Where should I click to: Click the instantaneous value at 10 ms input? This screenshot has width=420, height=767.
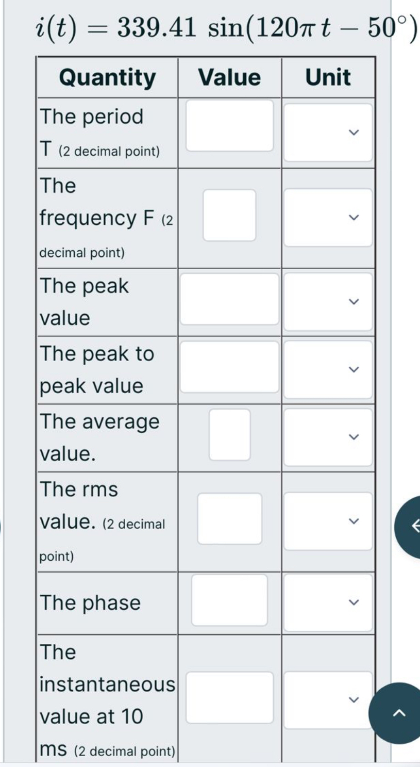[230, 697]
